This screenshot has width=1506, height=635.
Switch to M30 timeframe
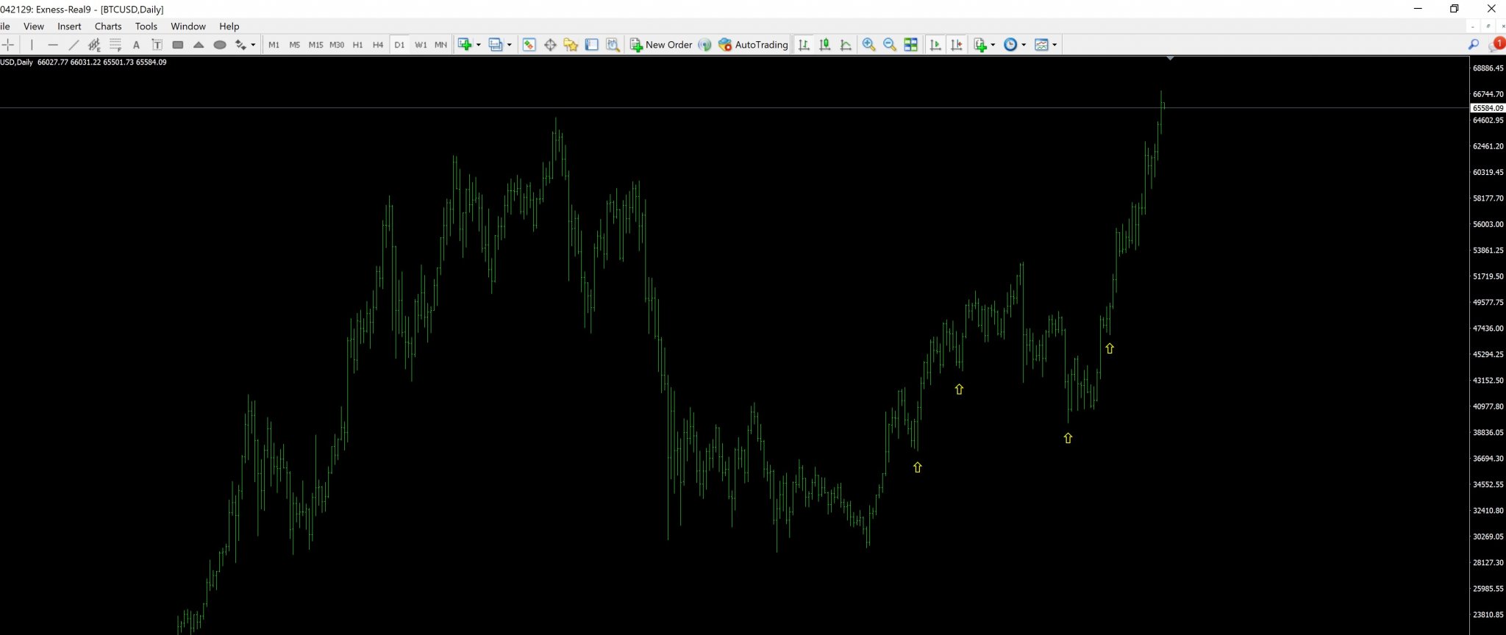tap(337, 45)
